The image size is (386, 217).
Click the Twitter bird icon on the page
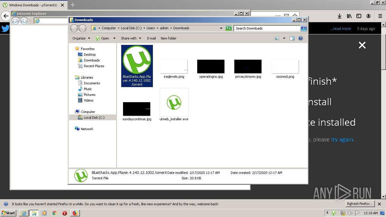point(5,29)
